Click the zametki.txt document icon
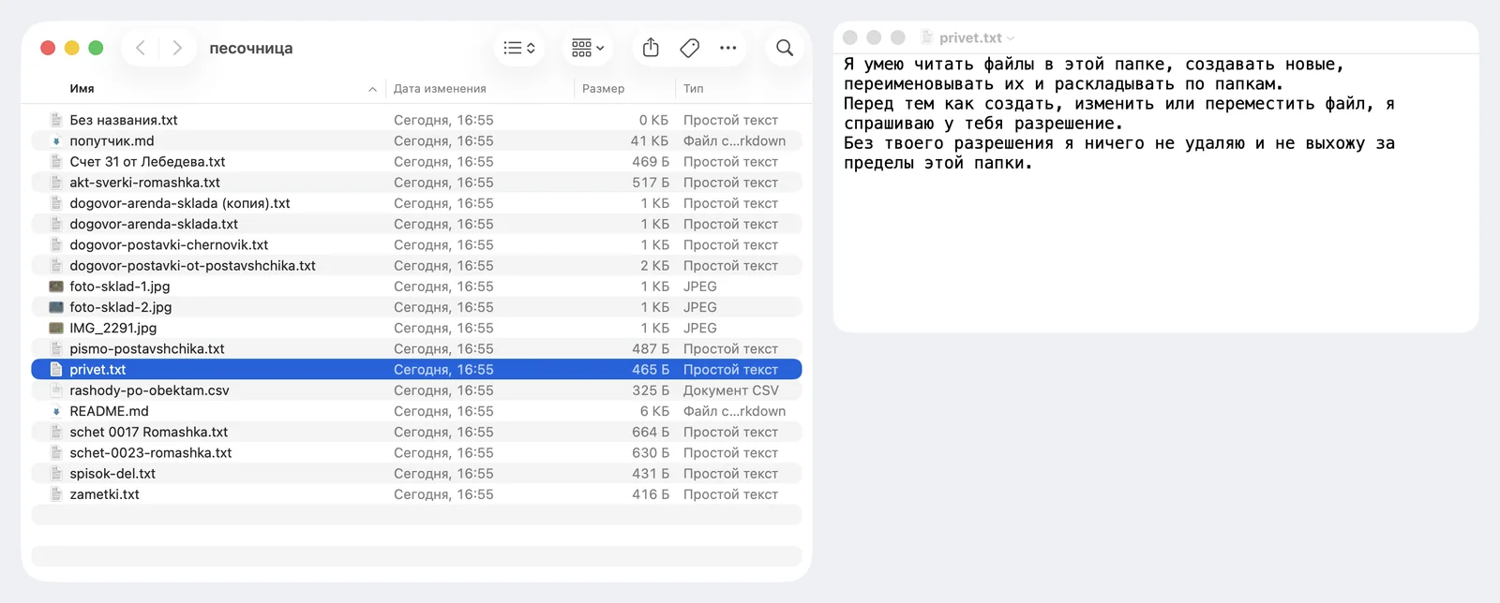The image size is (1500, 603). click(x=56, y=494)
